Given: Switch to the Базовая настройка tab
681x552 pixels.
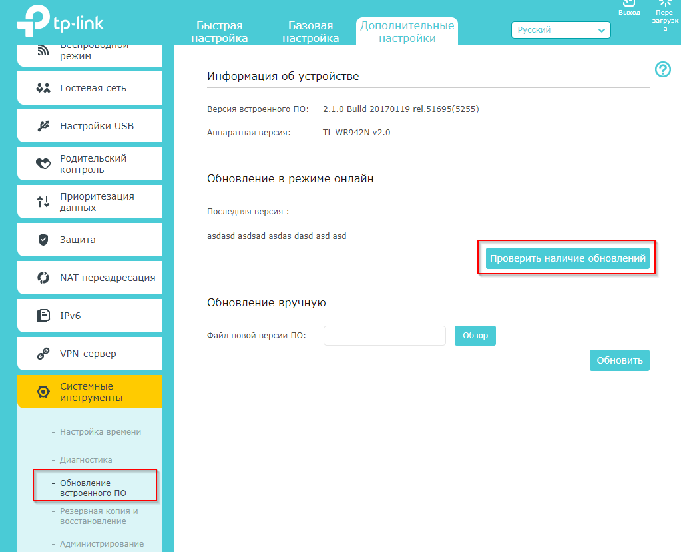Looking at the screenshot, I should pyautogui.click(x=310, y=32).
